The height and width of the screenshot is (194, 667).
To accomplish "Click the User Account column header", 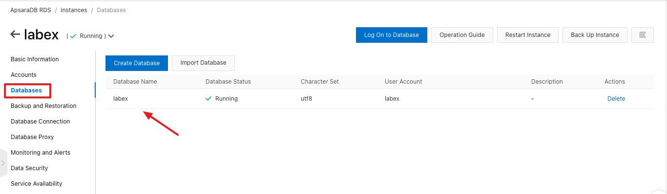I will 403,82.
